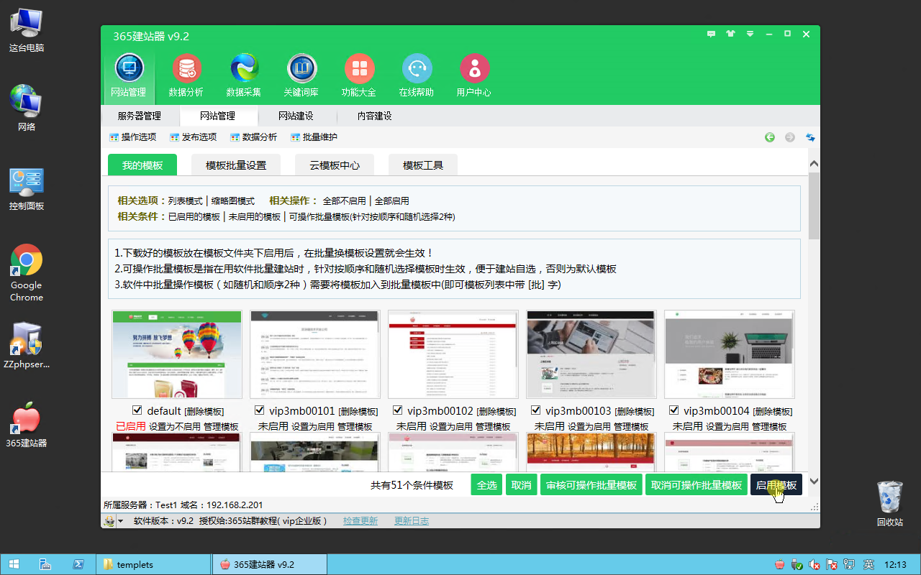Open 回收站 recycle bin icon
921x575 pixels.
point(890,503)
